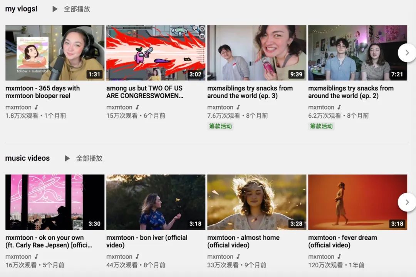416x277 pixels.
Task: Click the 9:39 duration badge on snacks ep. 3
Action: coord(296,74)
